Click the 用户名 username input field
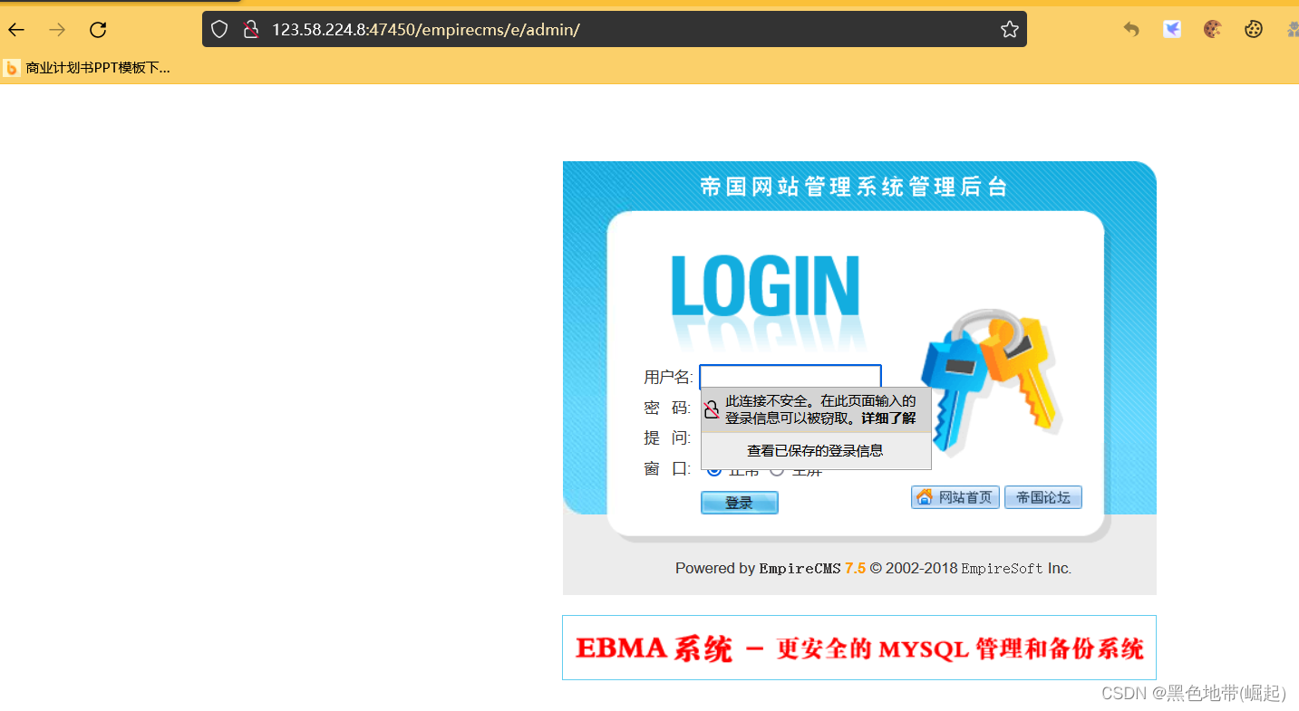 (x=790, y=377)
